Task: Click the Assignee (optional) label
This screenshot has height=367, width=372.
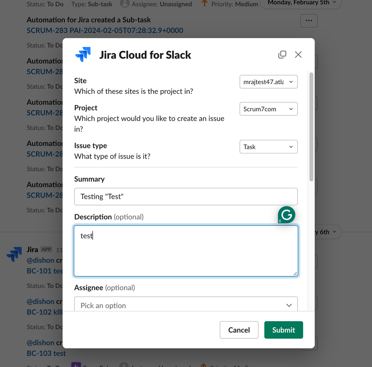Action: (104, 288)
